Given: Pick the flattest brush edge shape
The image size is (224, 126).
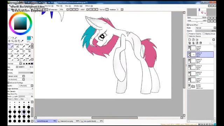Looking at the screenshot, I should (x=32, y=64).
